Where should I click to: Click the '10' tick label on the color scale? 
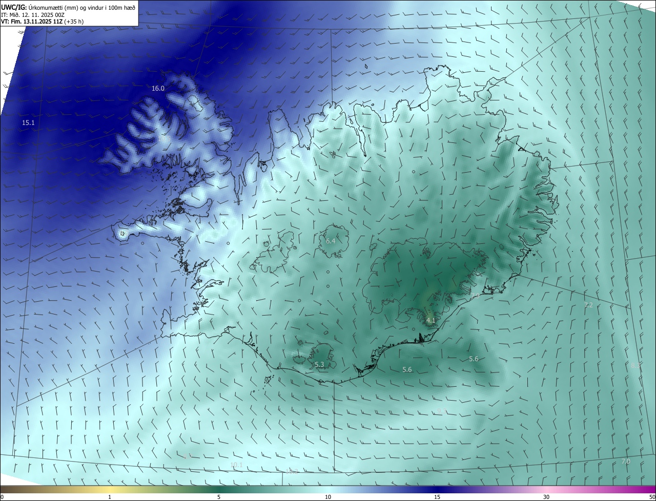point(328,497)
